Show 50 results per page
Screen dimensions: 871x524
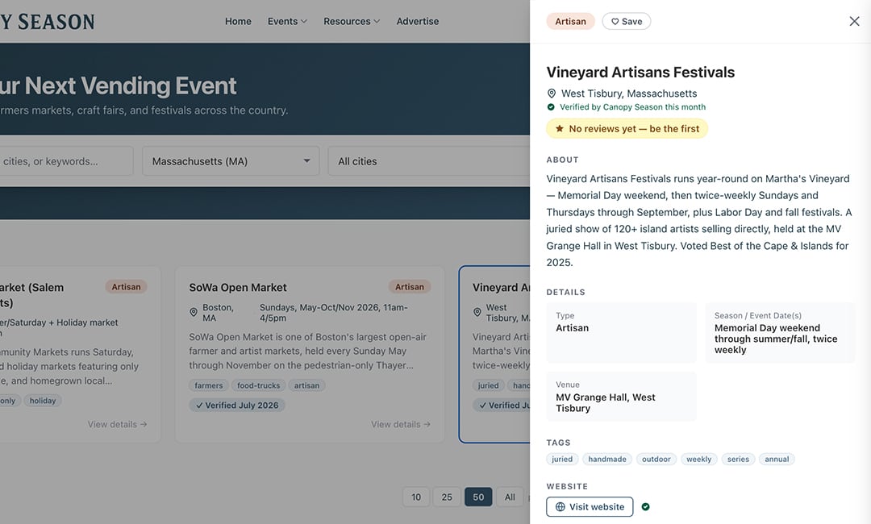pyautogui.click(x=478, y=497)
